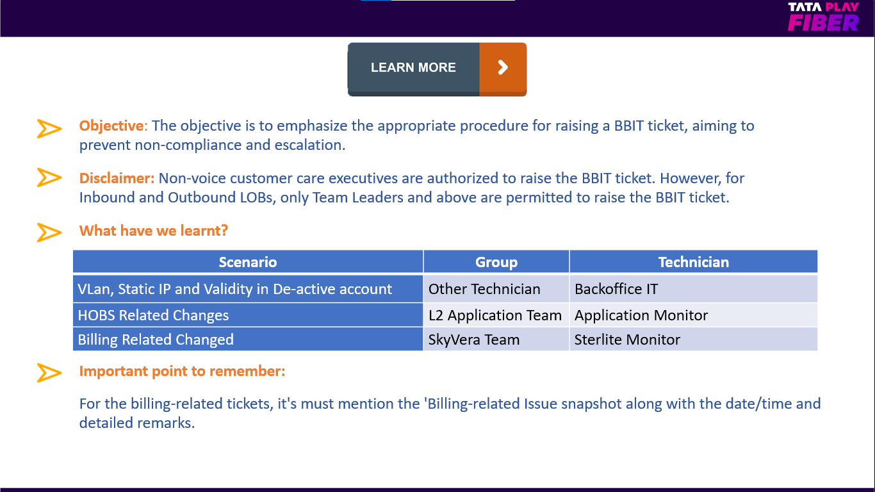Click the Scenario column header

click(x=248, y=262)
